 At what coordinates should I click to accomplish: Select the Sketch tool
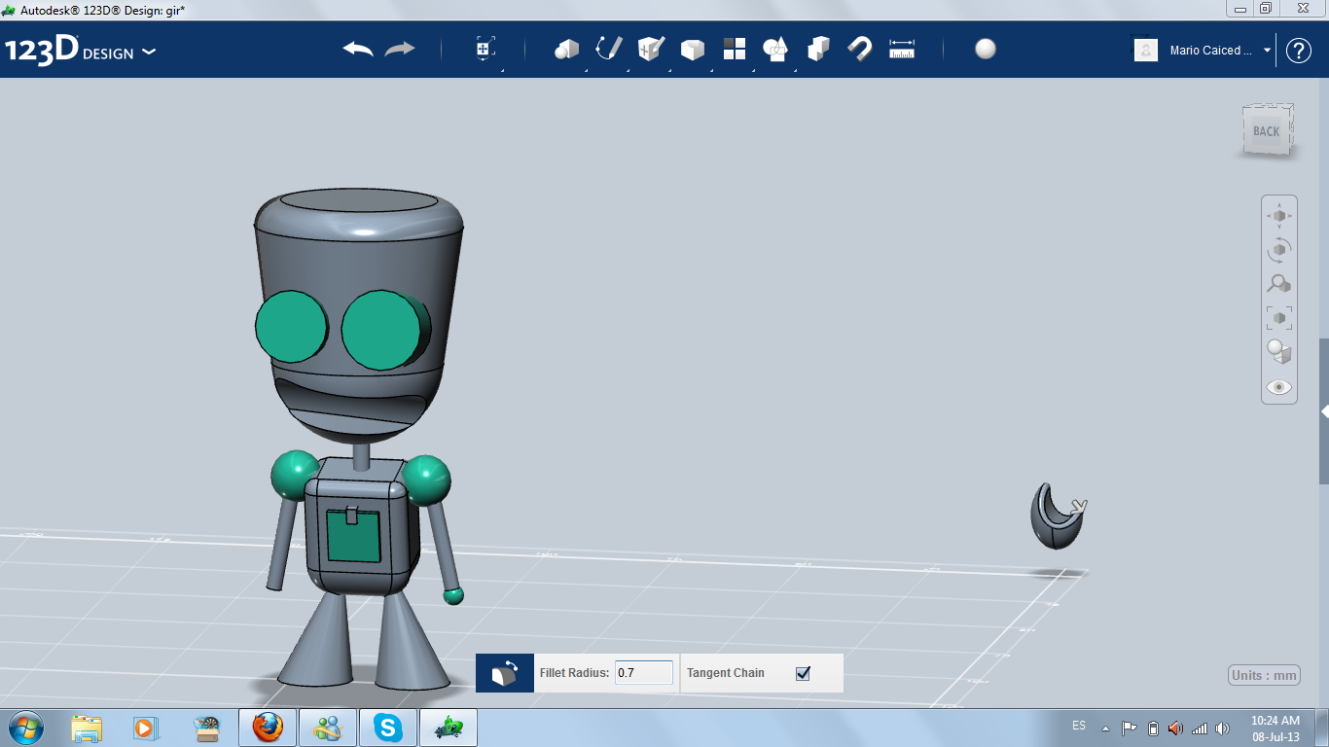point(609,49)
